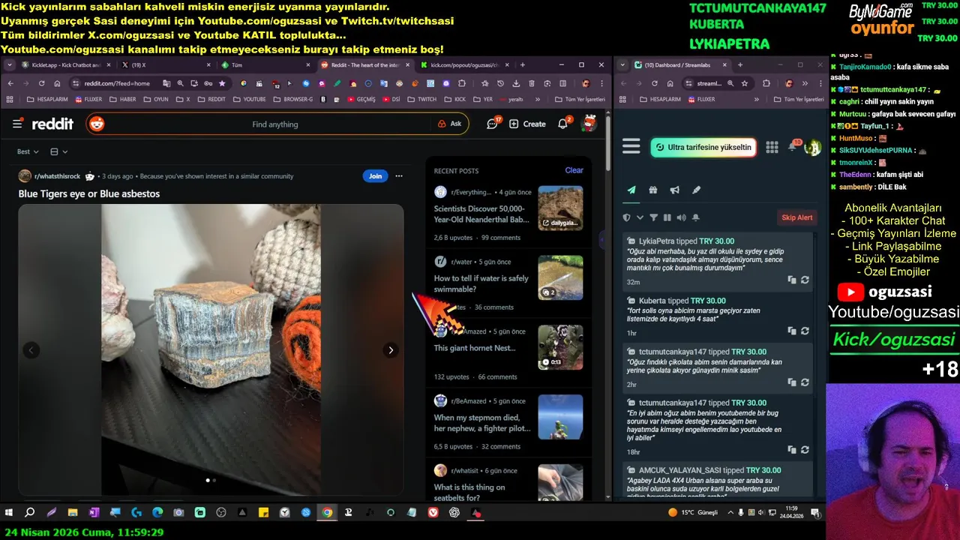
Task: Select the marker pen tab in Streamlabs
Action: [x=696, y=190]
